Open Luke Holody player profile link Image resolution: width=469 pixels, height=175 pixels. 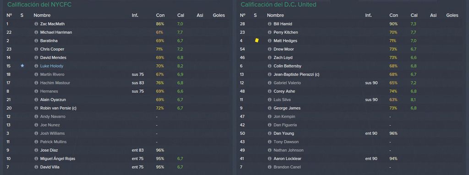point(52,66)
